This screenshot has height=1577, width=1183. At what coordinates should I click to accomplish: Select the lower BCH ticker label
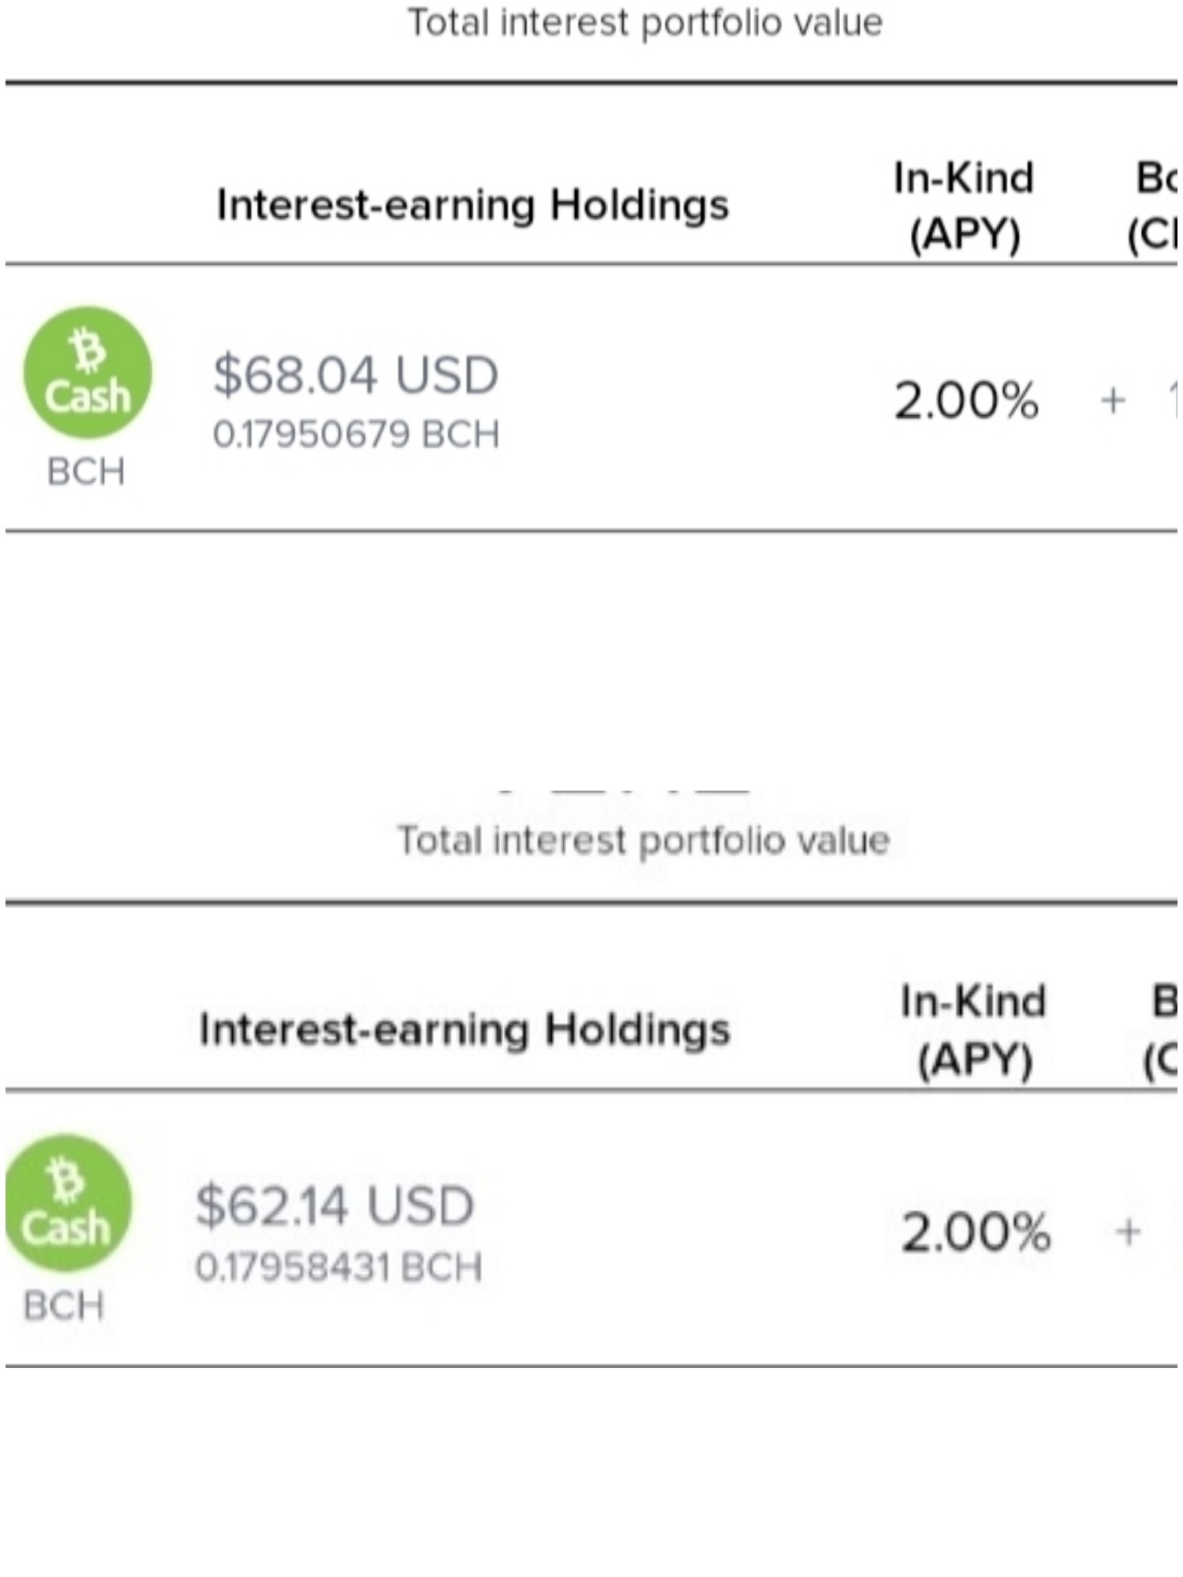point(64,1306)
